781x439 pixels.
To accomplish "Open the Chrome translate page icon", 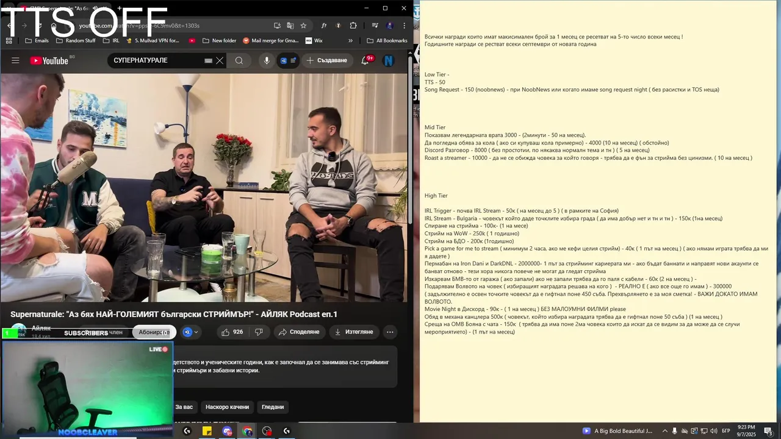I will coord(290,26).
